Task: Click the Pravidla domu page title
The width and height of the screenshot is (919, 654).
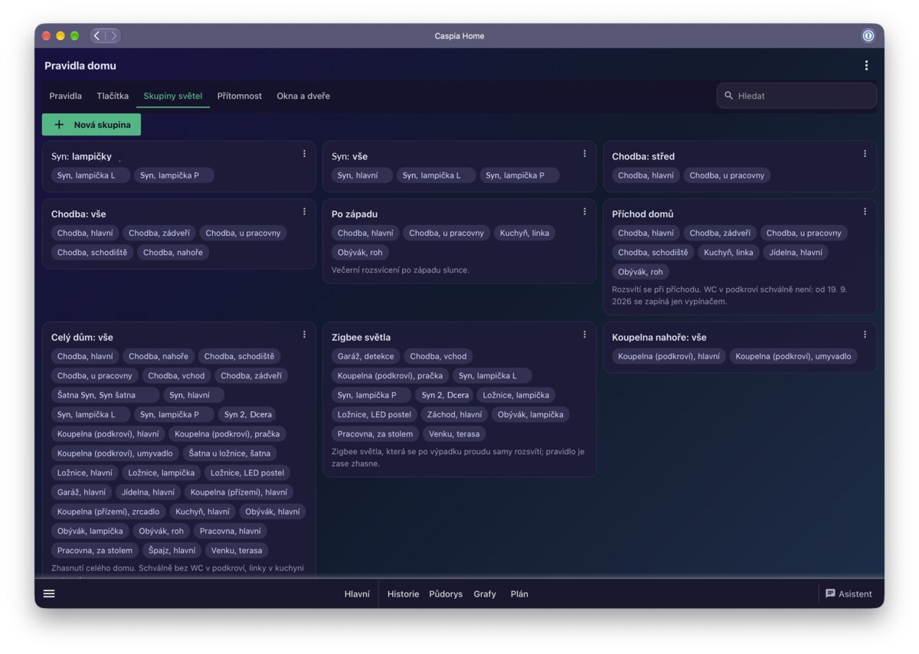Action: (80, 66)
